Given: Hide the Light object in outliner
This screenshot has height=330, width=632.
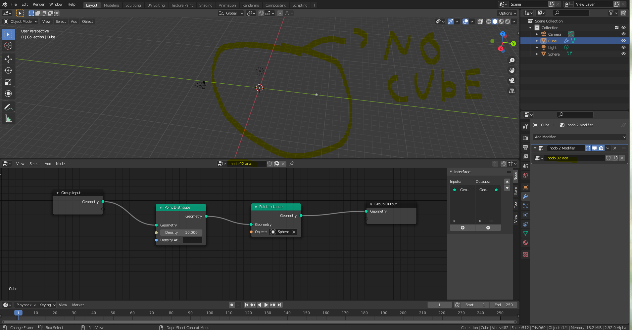Looking at the screenshot, I should (x=623, y=47).
